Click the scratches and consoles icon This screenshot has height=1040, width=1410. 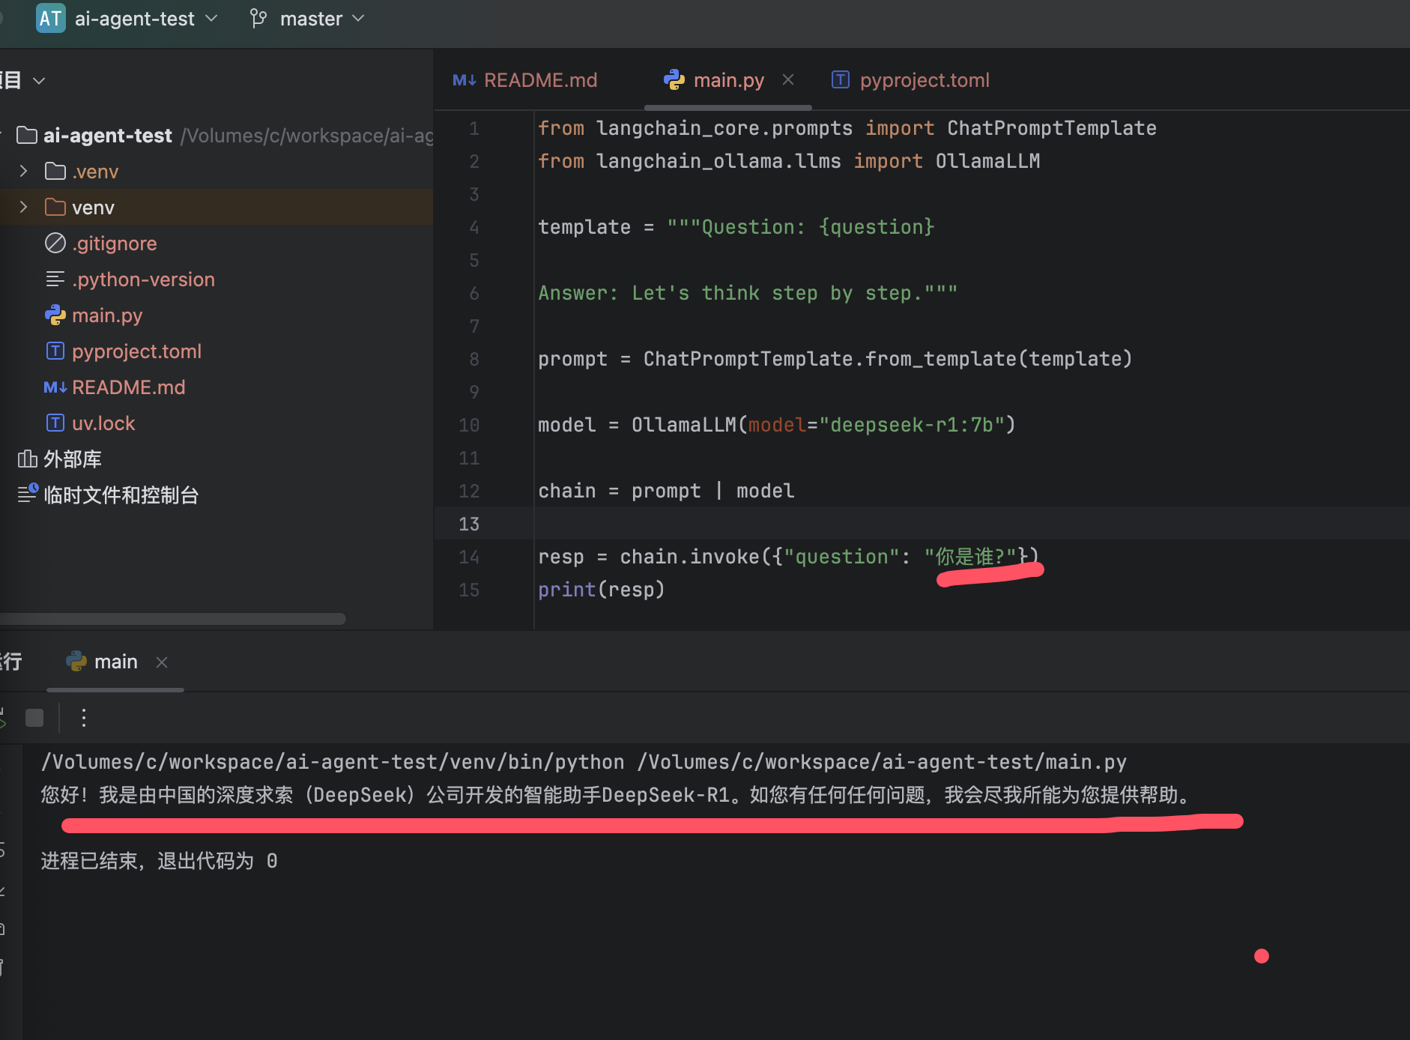[27, 494]
